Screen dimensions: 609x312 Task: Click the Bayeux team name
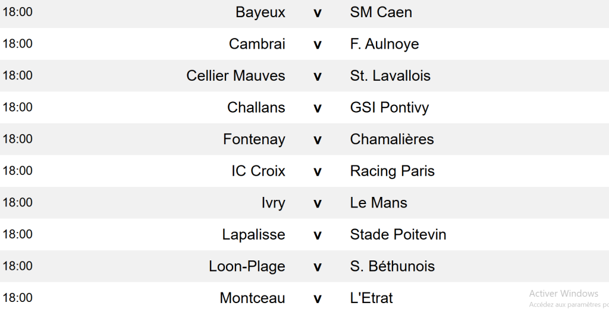coord(260,12)
